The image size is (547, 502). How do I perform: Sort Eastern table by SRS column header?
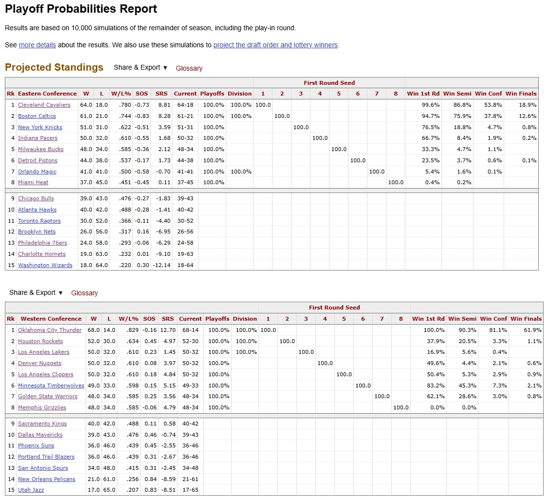[161, 94]
